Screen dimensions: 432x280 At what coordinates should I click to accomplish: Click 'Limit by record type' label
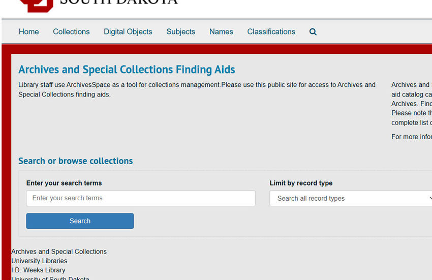(x=301, y=183)
